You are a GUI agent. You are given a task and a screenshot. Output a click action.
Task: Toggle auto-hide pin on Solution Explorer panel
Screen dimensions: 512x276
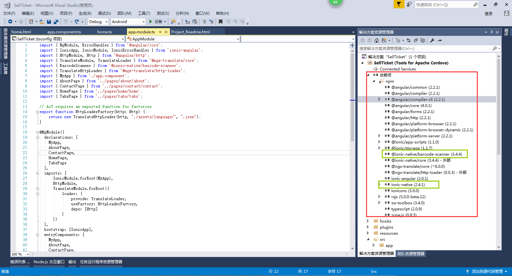tap(492, 32)
